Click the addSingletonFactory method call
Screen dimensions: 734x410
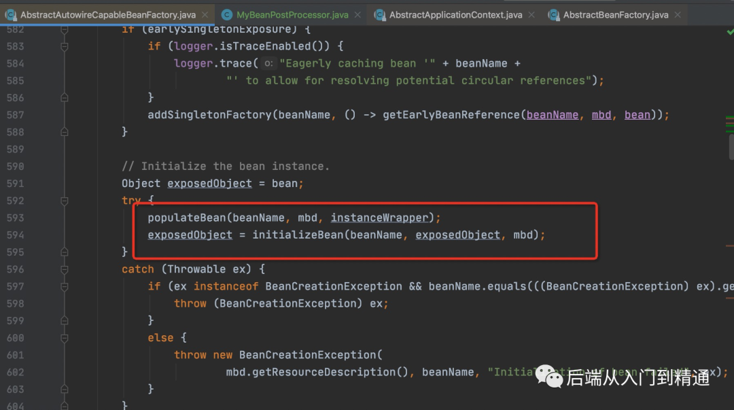pos(209,115)
